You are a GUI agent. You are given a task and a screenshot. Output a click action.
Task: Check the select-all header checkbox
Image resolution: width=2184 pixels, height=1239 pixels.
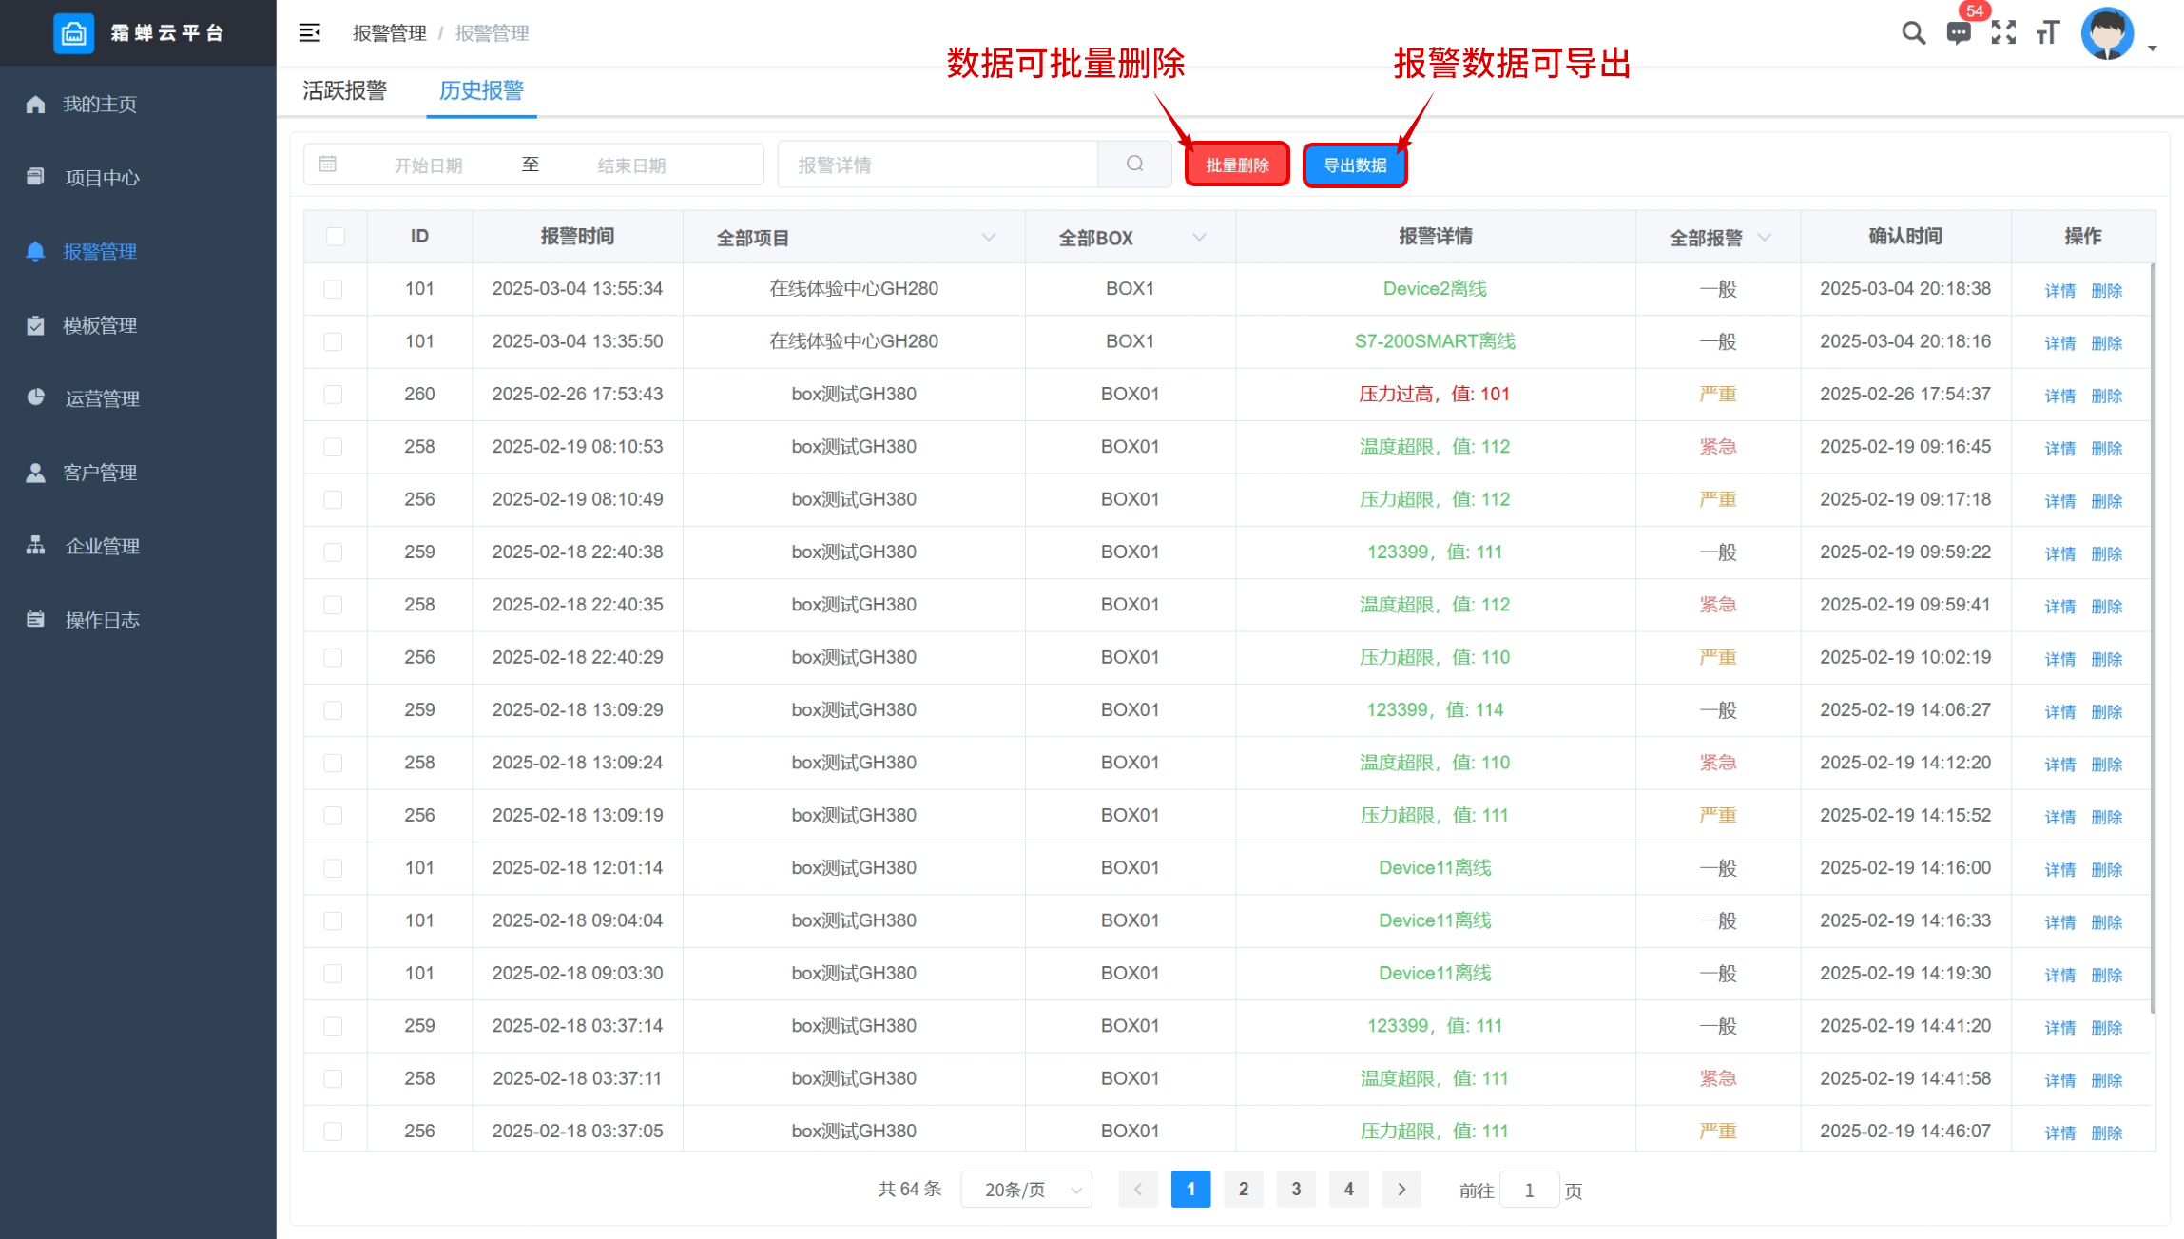point(336,237)
